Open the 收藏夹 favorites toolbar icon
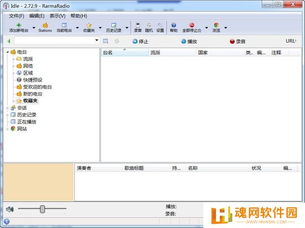Viewport: 305px width, 228px height. 89,25
